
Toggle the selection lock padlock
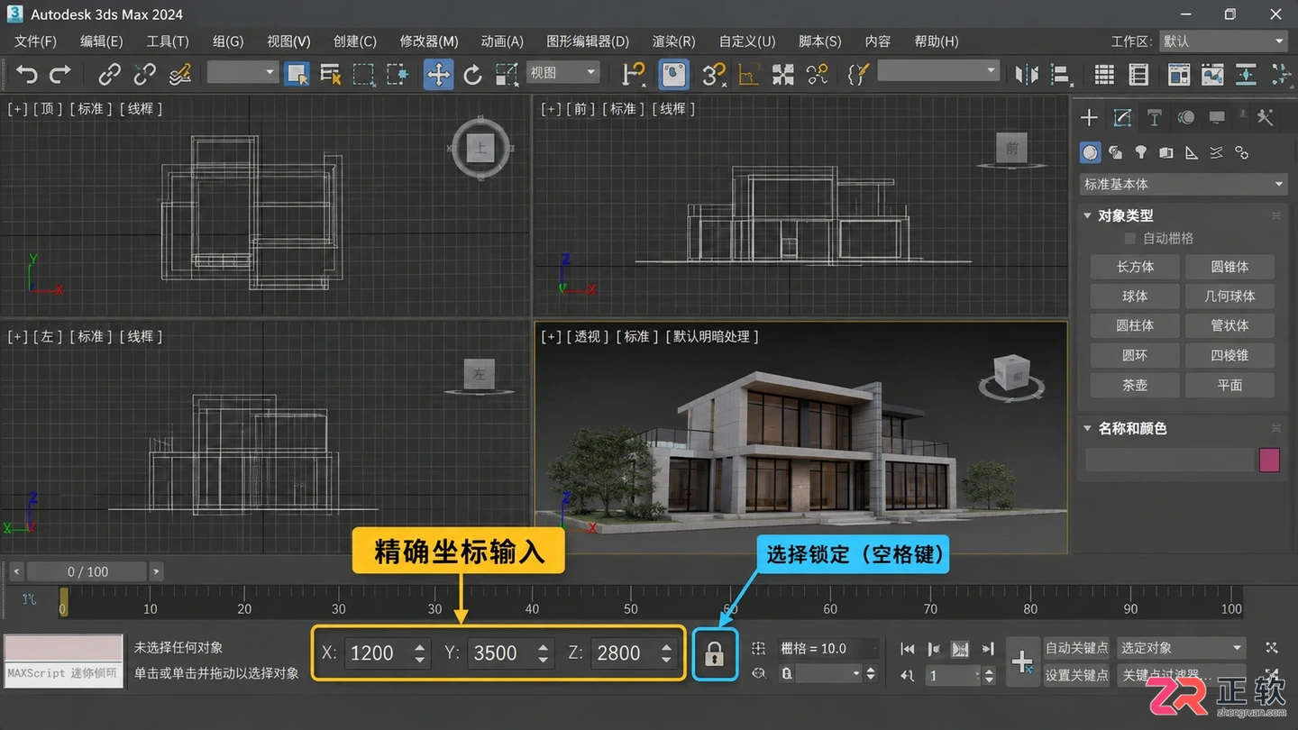(x=715, y=653)
